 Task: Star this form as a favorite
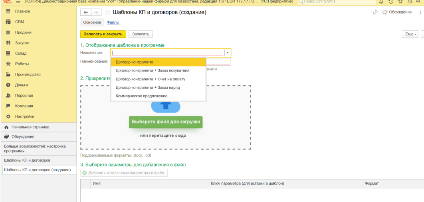pyautogui.click(x=108, y=12)
